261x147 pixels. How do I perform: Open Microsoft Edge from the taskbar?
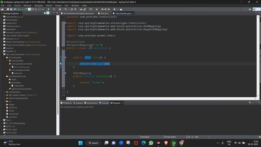[x=144, y=143]
